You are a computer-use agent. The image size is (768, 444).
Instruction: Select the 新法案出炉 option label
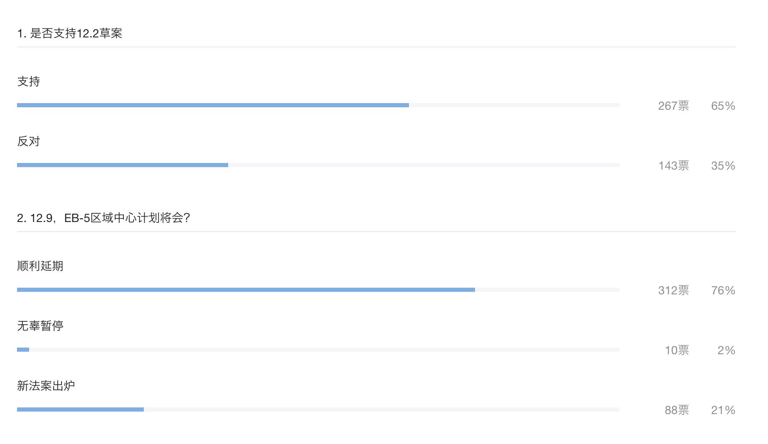pos(46,386)
